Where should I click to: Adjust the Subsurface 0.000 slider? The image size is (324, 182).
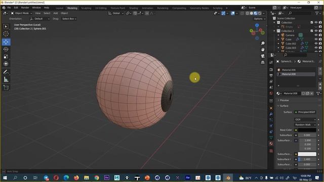pos(307,135)
